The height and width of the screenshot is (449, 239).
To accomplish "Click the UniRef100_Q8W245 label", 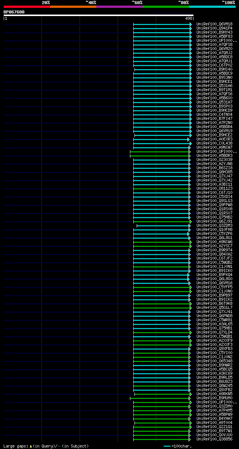I will (214, 385).
